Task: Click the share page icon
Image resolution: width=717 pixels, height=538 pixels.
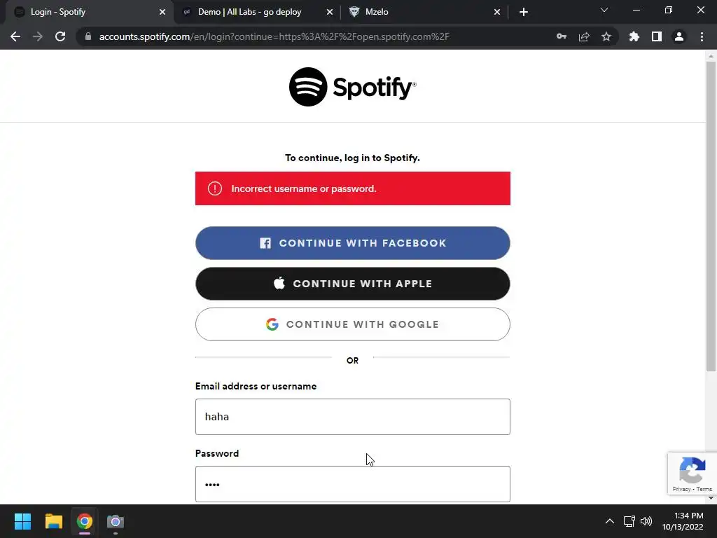Action: point(584,36)
